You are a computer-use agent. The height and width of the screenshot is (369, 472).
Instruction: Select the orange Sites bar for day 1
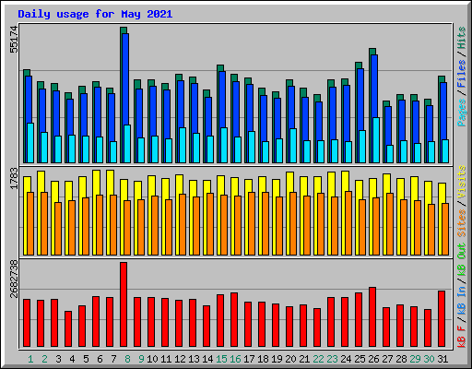[30, 223]
